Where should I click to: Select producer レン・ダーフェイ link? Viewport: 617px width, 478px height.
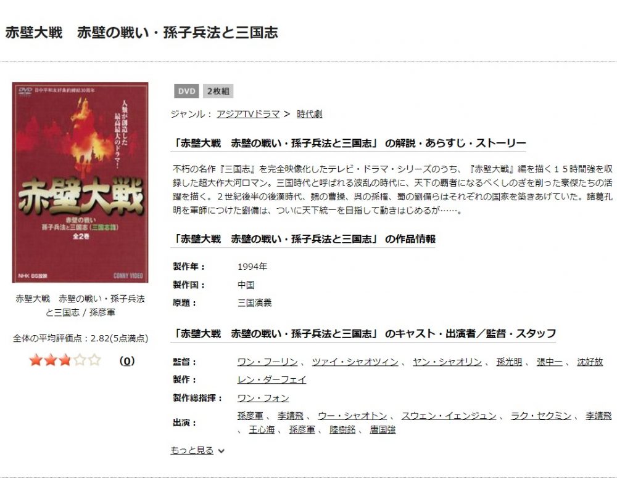coord(271,379)
